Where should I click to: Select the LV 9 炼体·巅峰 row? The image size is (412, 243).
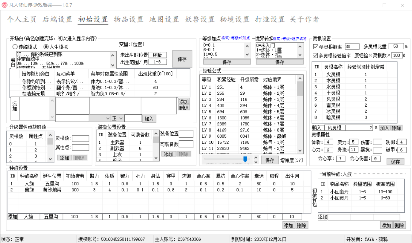point(249,136)
